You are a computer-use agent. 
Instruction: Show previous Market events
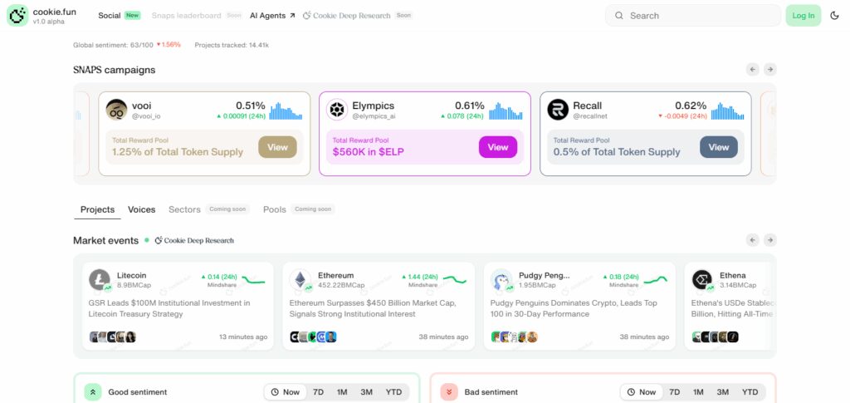[752, 240]
